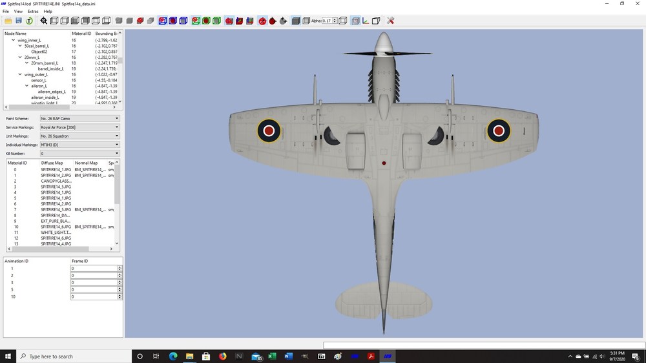Viewport: 646px width, 363px height.
Task: Click the blue floppy disk save icon
Action: click(19, 21)
